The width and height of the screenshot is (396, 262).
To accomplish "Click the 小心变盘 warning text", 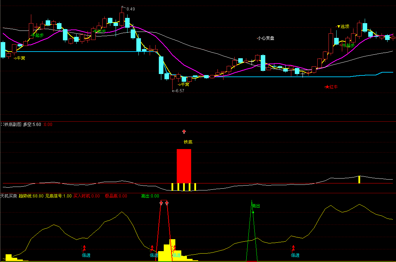I will click(266, 38).
